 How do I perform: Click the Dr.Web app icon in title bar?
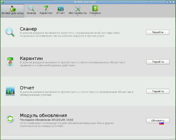pos(3,2)
